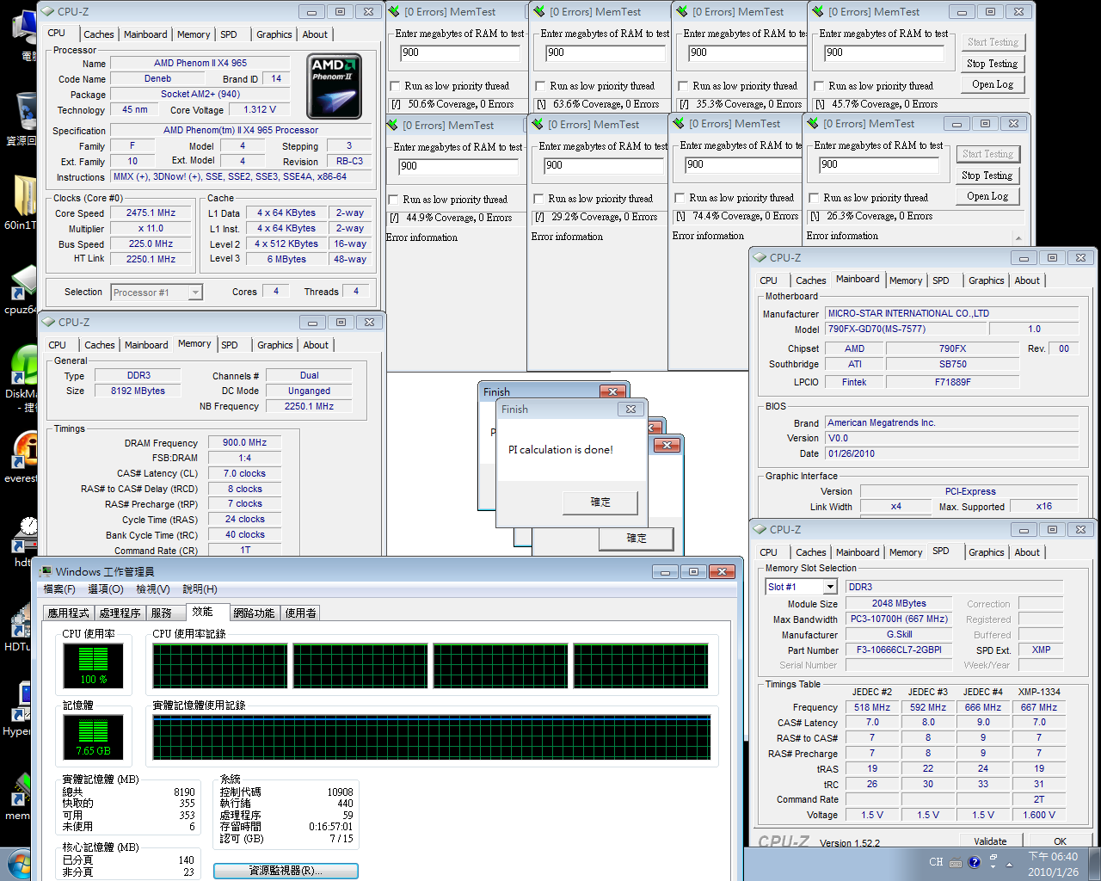
Task: Open language bar options small arrow
Action: (993, 867)
